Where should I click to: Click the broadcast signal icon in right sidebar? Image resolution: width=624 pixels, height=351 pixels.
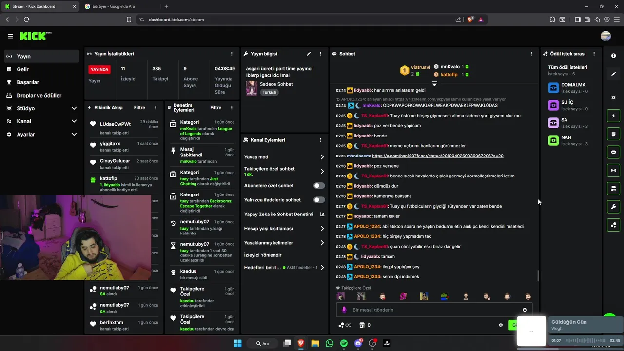coord(613,170)
